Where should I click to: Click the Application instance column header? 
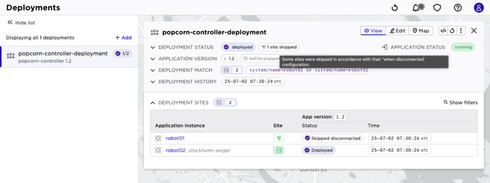180,126
